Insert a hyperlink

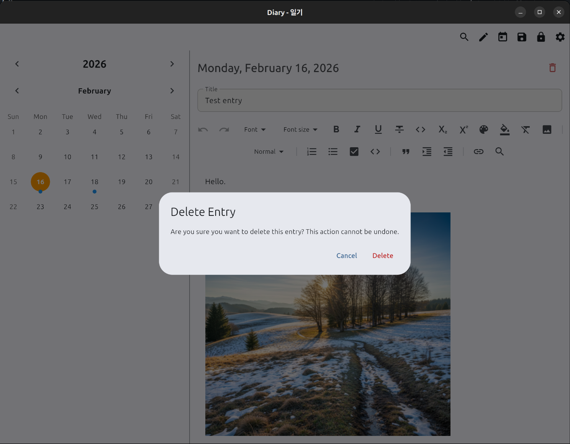[478, 152]
